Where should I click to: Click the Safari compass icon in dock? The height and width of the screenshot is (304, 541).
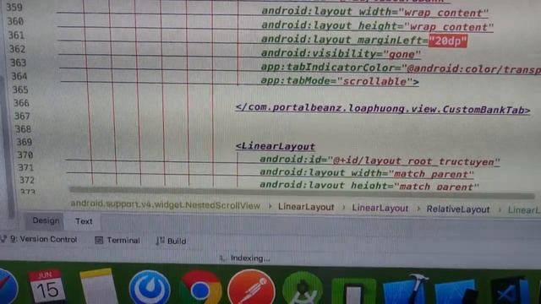(8, 287)
